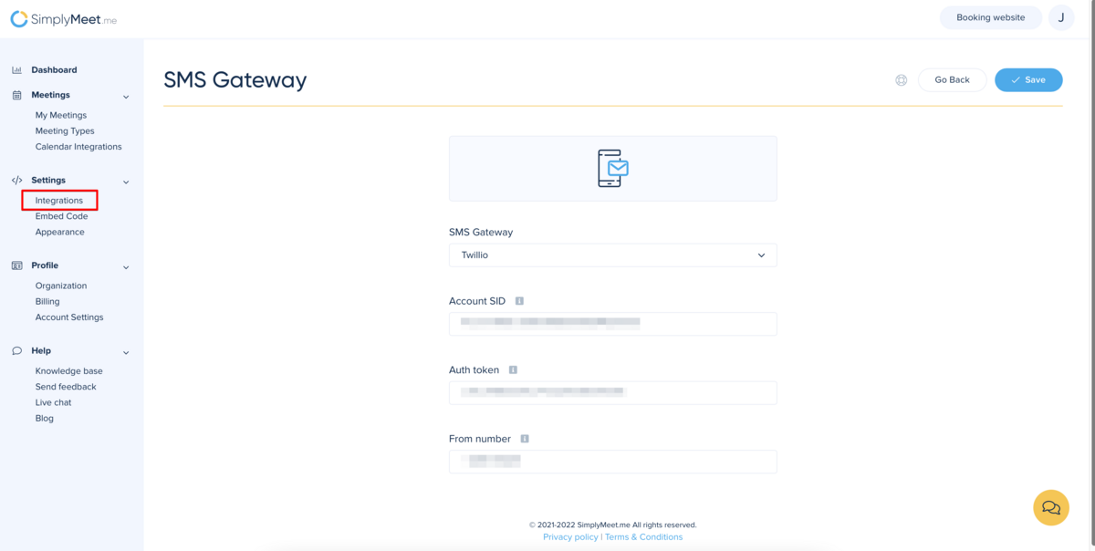1095x551 pixels.
Task: Open Integrations in the sidebar
Action: [59, 201]
